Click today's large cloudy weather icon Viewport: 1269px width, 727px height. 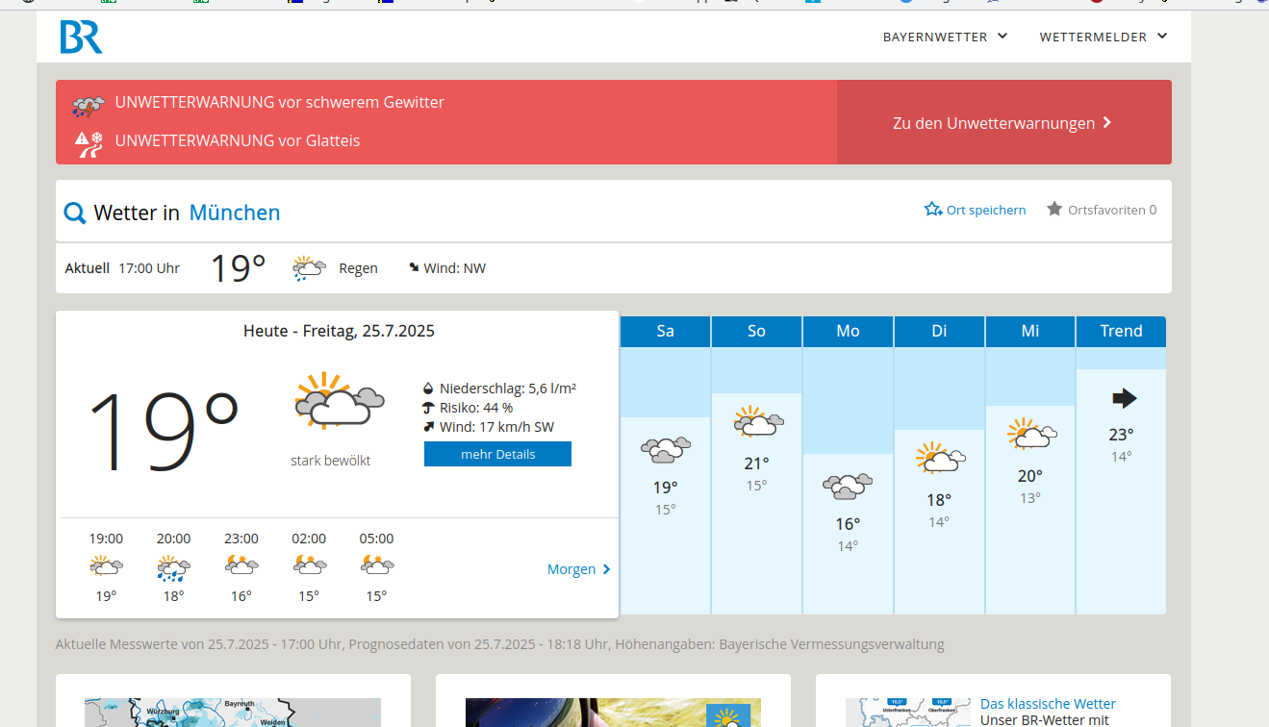click(x=339, y=401)
